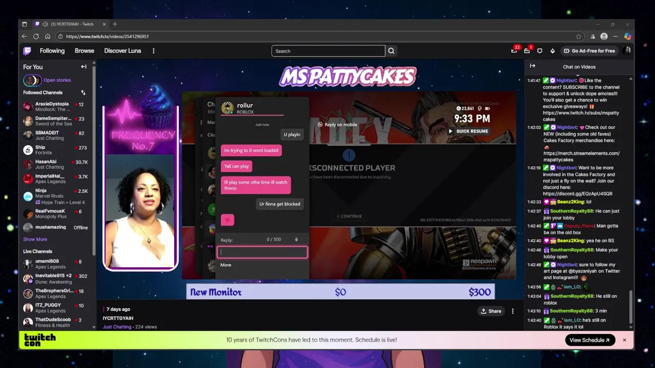Open Discover Luna

122,51
